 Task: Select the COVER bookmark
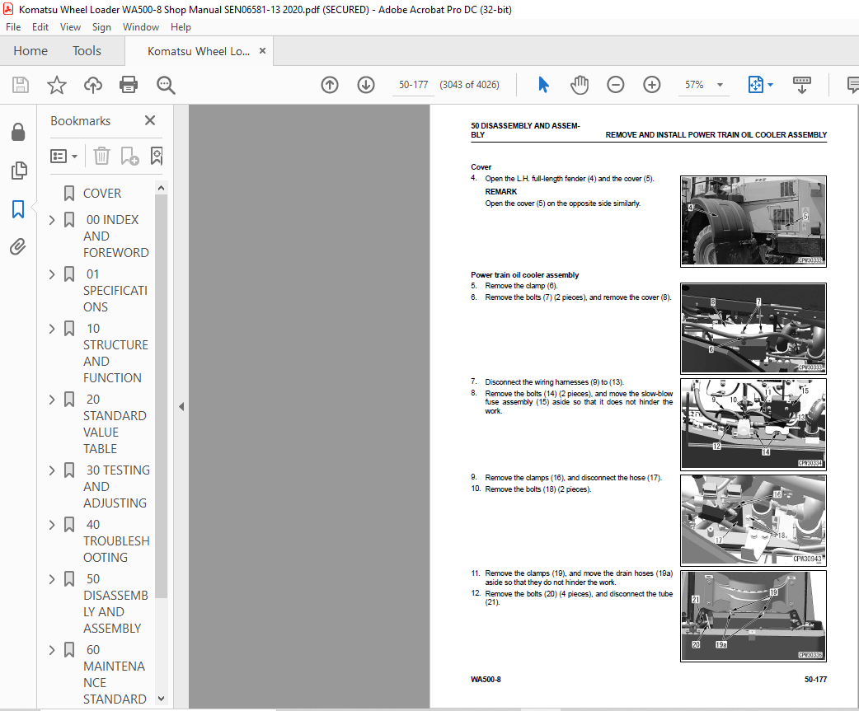(102, 194)
